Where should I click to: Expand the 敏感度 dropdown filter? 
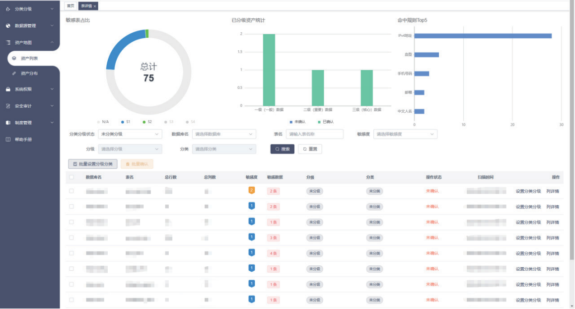pyautogui.click(x=405, y=134)
